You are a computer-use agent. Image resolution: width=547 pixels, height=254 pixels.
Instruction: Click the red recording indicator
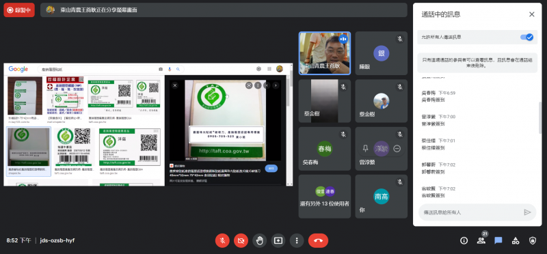19,10
